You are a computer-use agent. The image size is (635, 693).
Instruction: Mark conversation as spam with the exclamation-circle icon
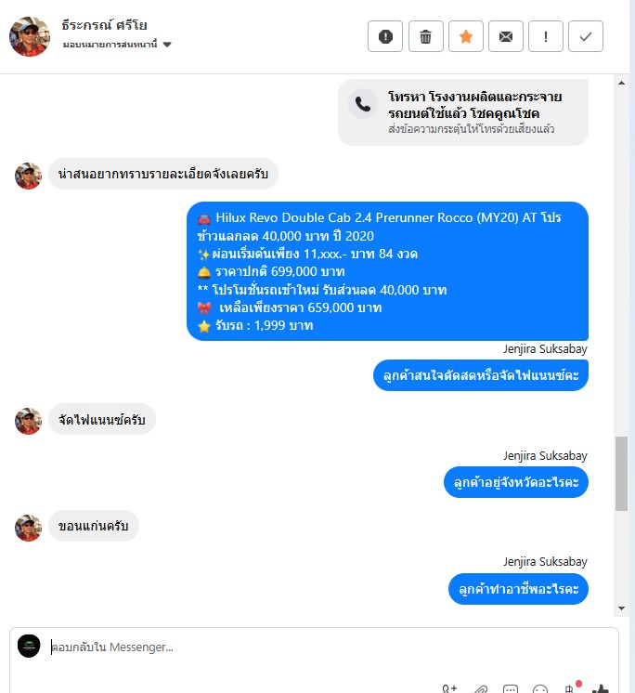pos(385,36)
